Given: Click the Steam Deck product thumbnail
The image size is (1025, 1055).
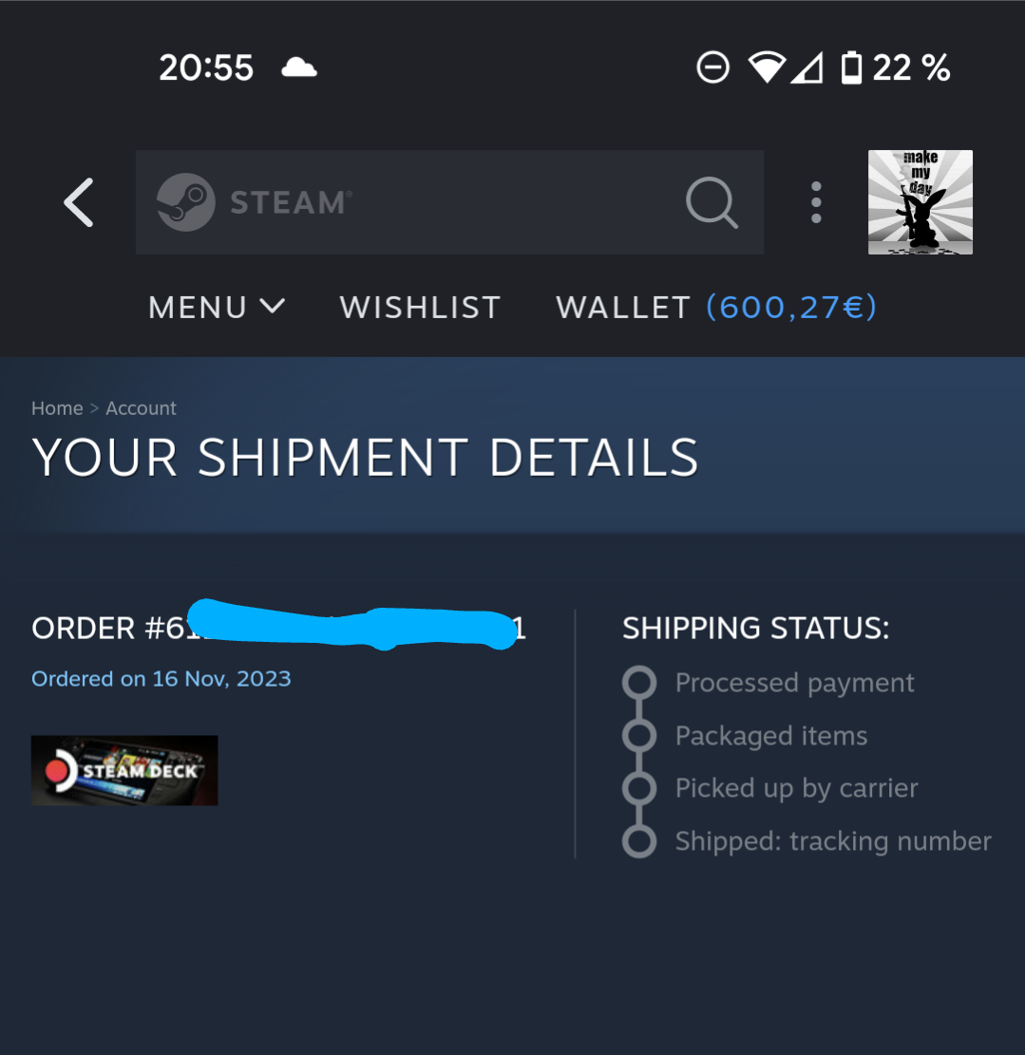Looking at the screenshot, I should coord(124,770).
